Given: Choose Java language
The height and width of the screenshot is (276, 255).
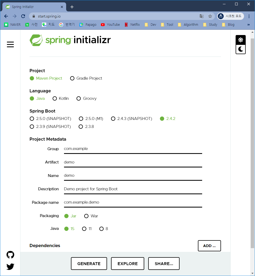Looking at the screenshot, I should tap(37, 98).
